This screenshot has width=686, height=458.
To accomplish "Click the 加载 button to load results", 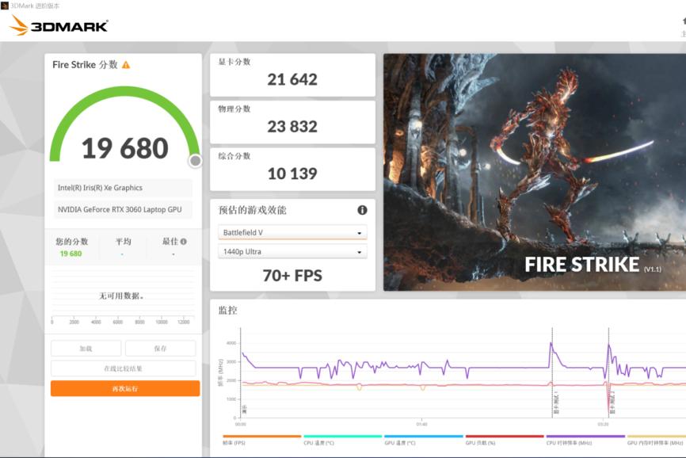I will tap(86, 348).
